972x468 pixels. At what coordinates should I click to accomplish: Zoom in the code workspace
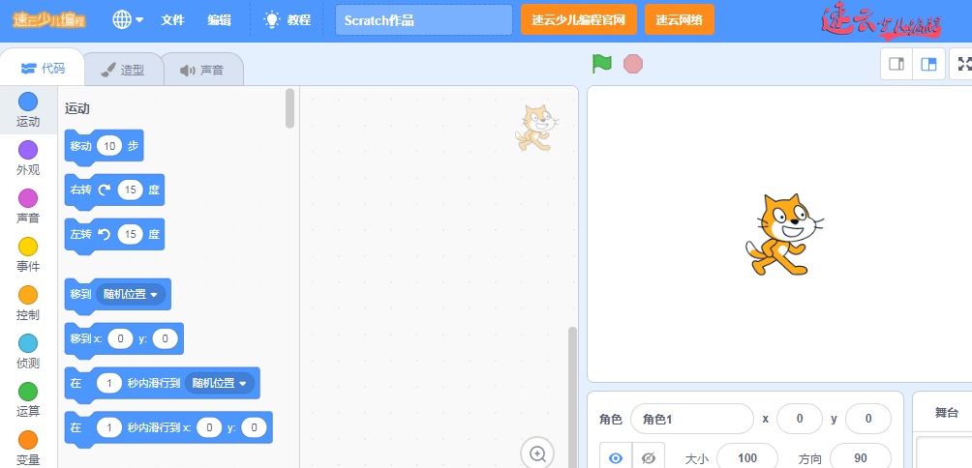click(537, 453)
